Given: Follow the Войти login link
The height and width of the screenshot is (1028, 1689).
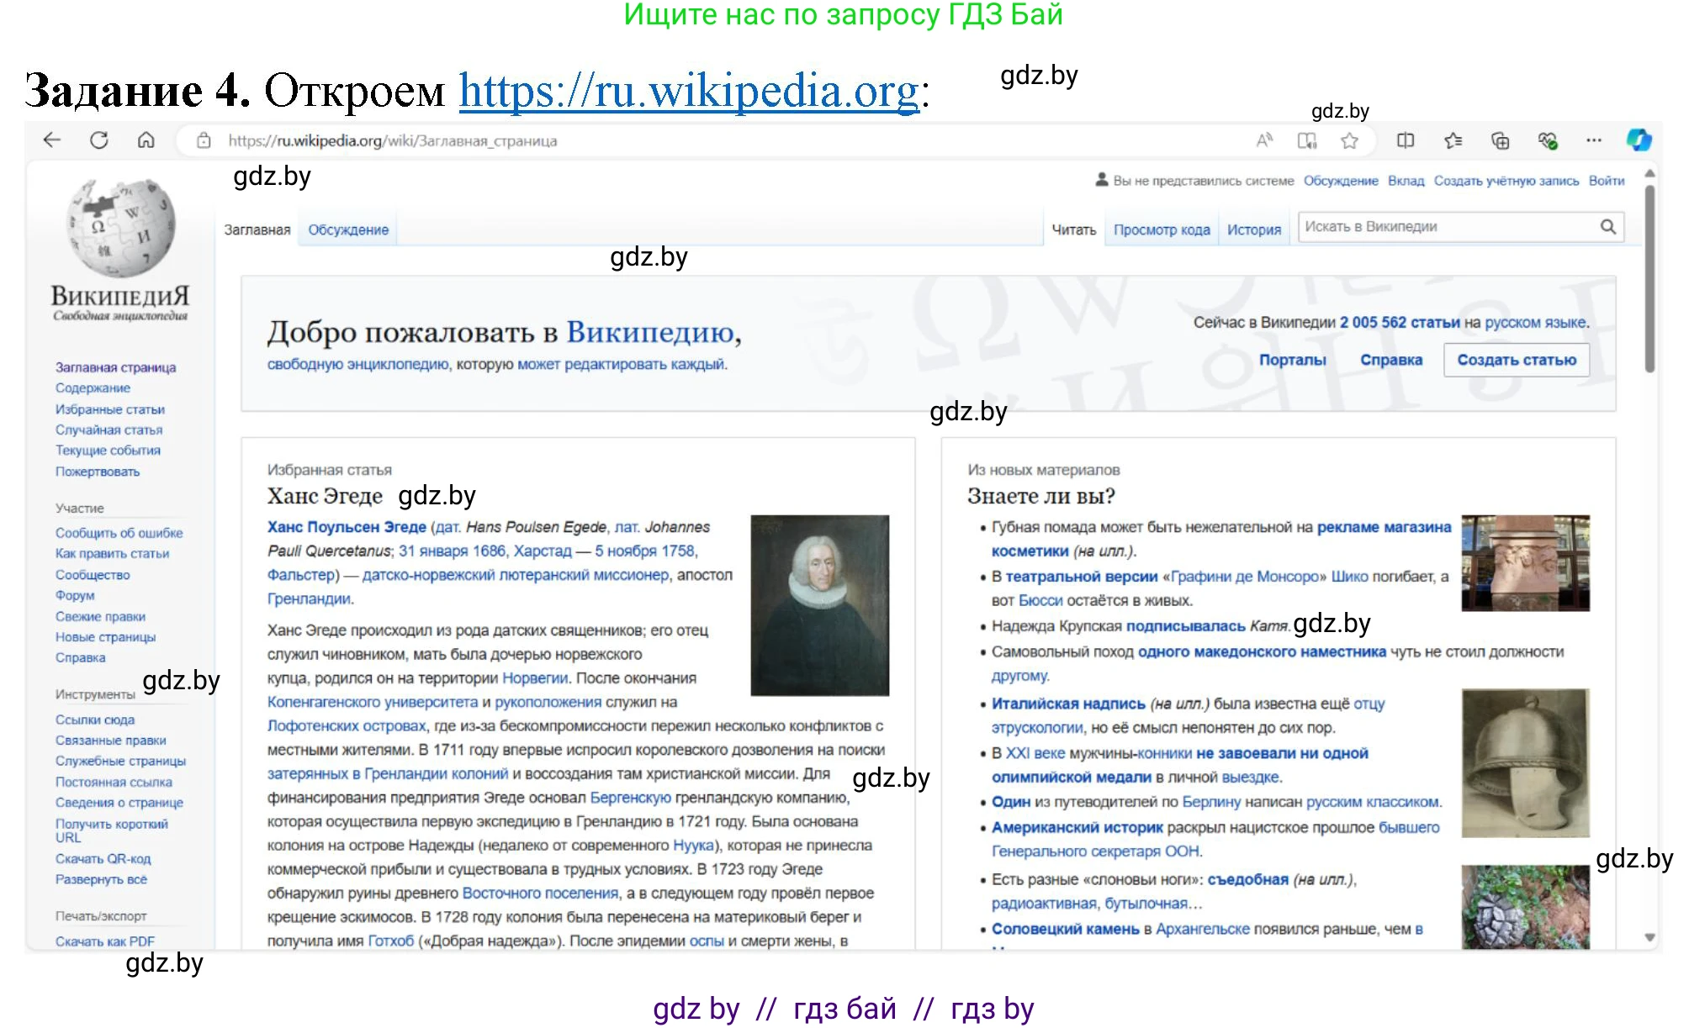Looking at the screenshot, I should click(x=1606, y=181).
